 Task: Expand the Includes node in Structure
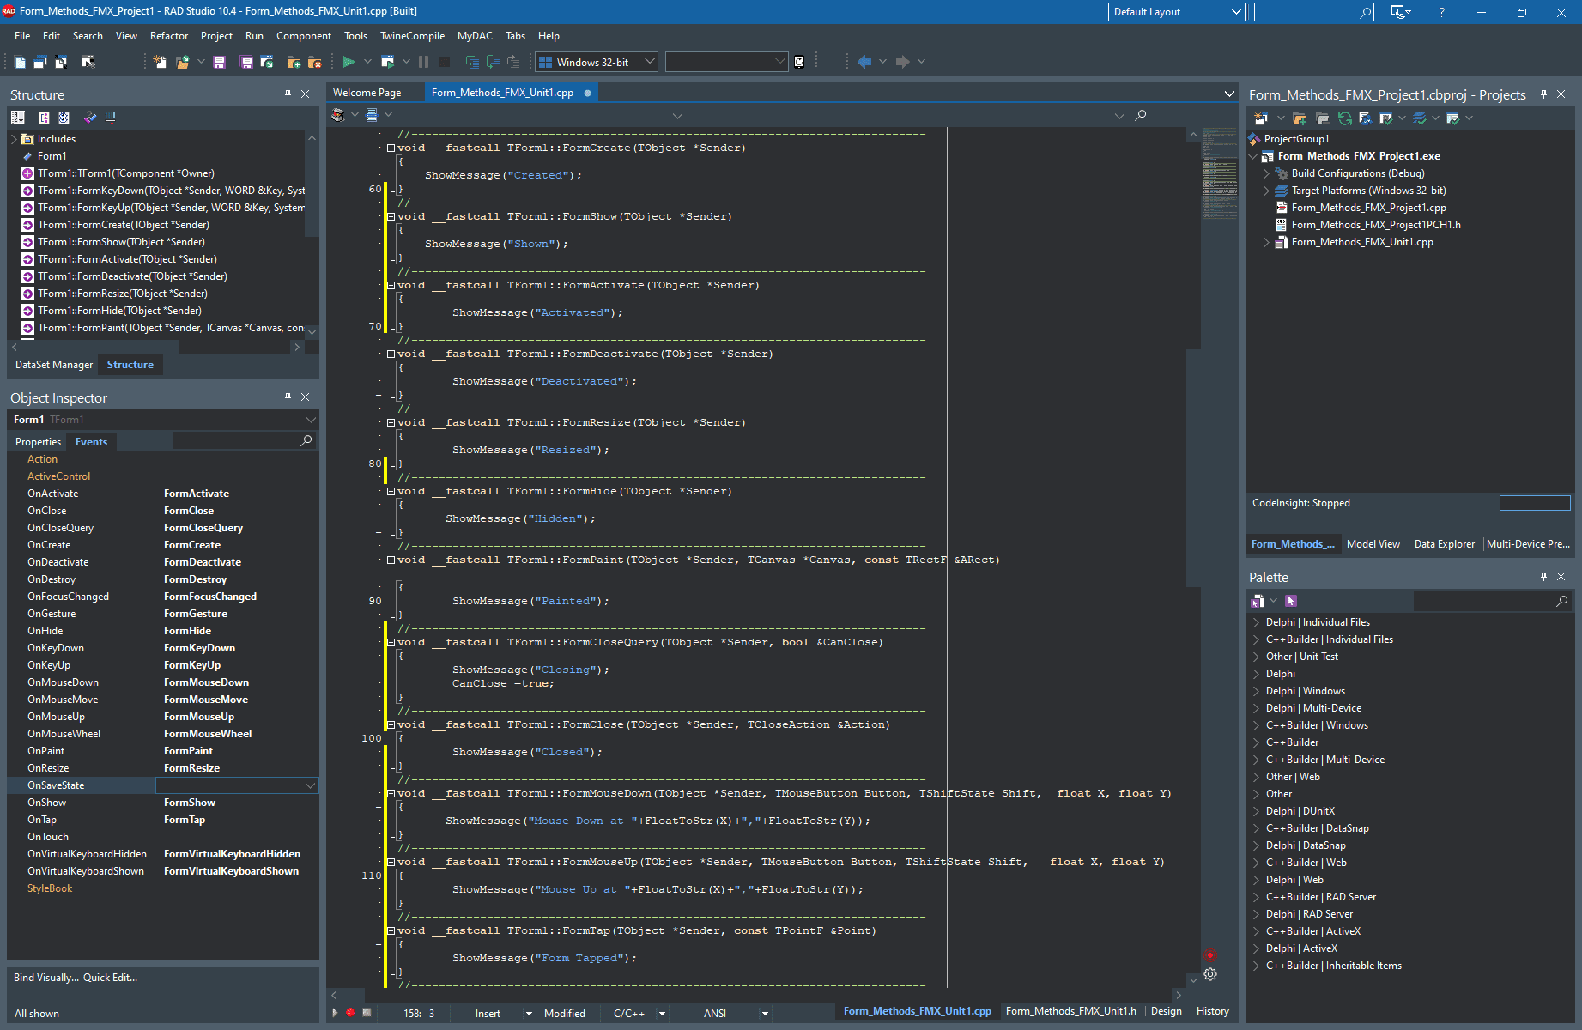tap(14, 139)
